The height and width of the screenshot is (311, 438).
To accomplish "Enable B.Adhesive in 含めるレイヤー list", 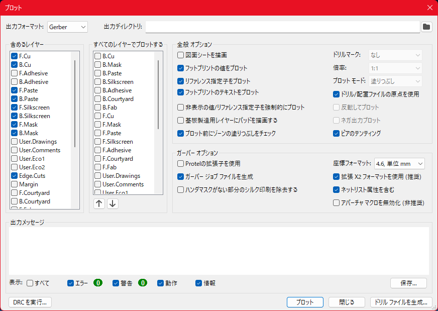I will tap(14, 82).
